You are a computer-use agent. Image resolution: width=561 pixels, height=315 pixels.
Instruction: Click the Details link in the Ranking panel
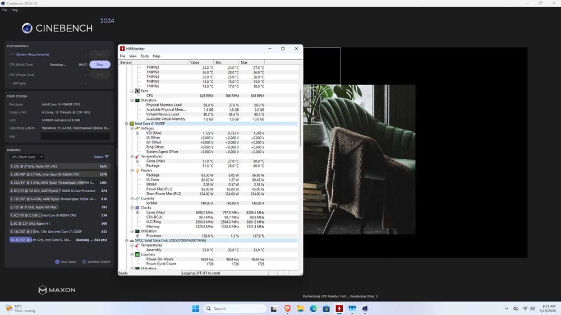pyautogui.click(x=98, y=156)
